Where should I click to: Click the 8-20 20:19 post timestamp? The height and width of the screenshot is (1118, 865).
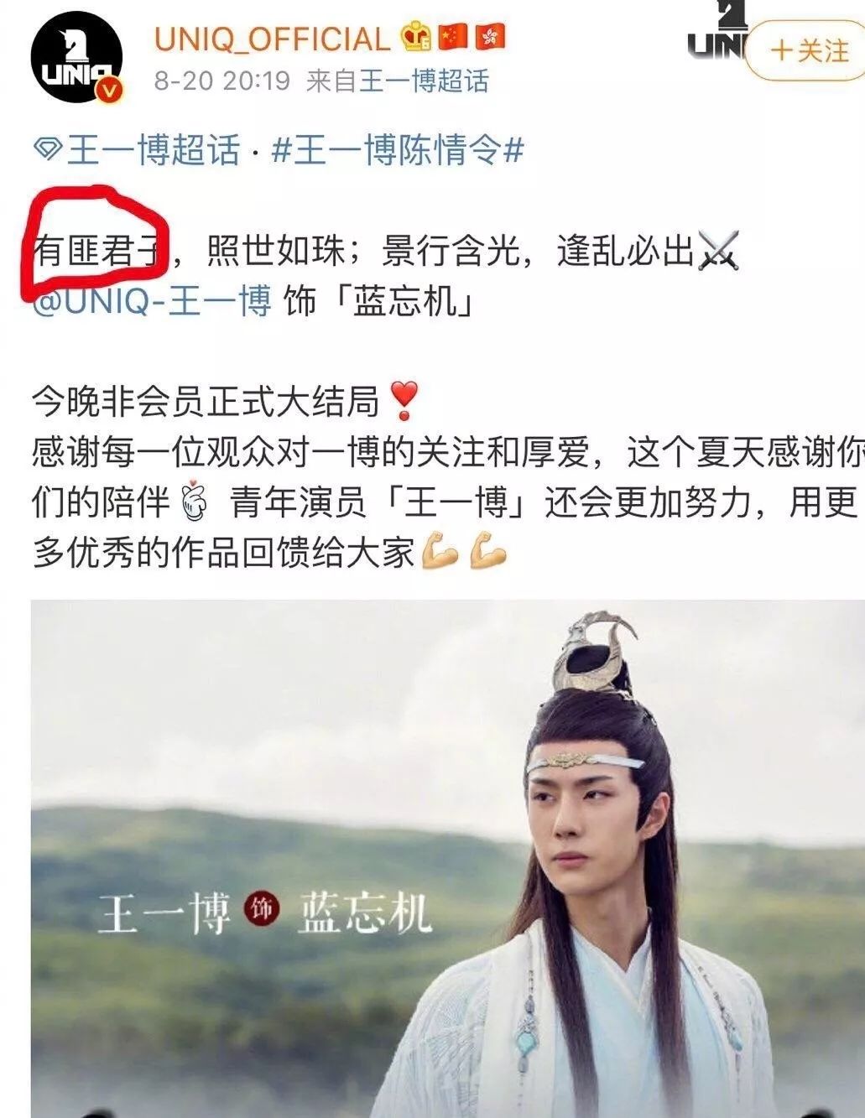(x=222, y=82)
